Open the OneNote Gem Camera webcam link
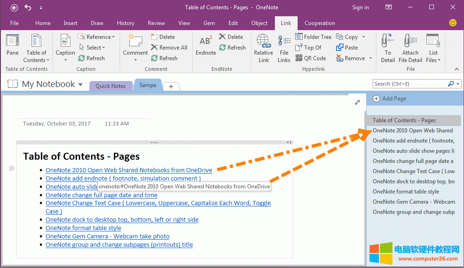 pyautogui.click(x=108, y=236)
